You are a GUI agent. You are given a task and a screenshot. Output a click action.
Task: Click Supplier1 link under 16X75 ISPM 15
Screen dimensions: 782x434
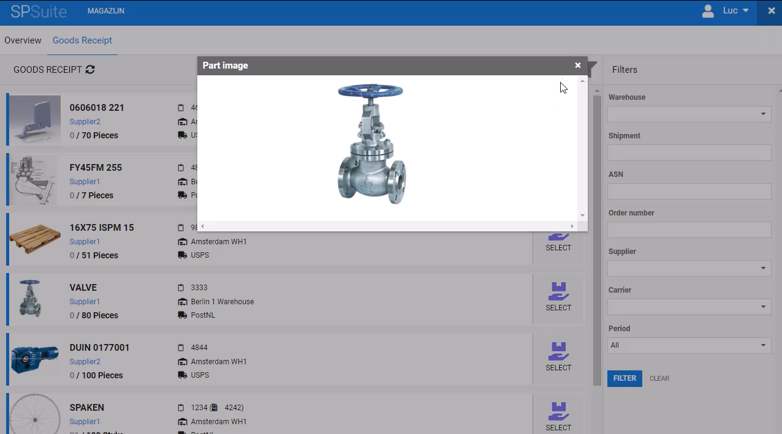[85, 242]
